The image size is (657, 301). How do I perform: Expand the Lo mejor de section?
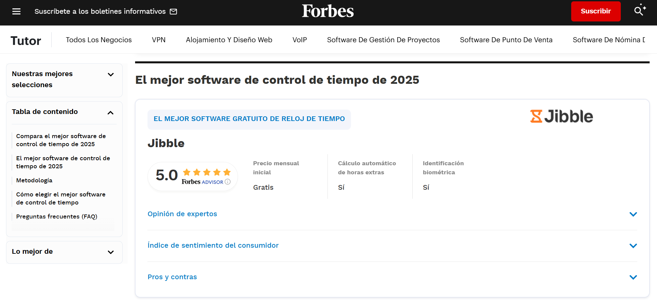[x=111, y=252]
